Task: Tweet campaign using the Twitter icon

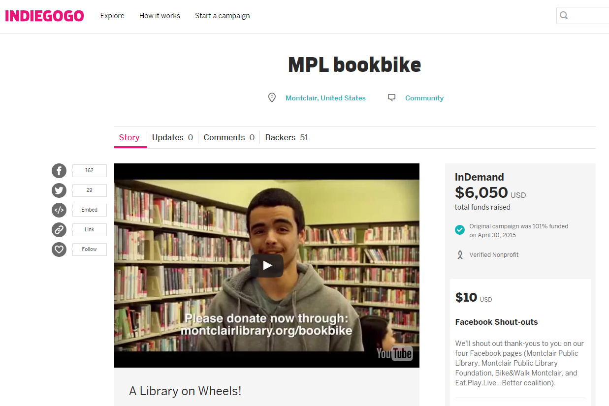Action: 59,190
